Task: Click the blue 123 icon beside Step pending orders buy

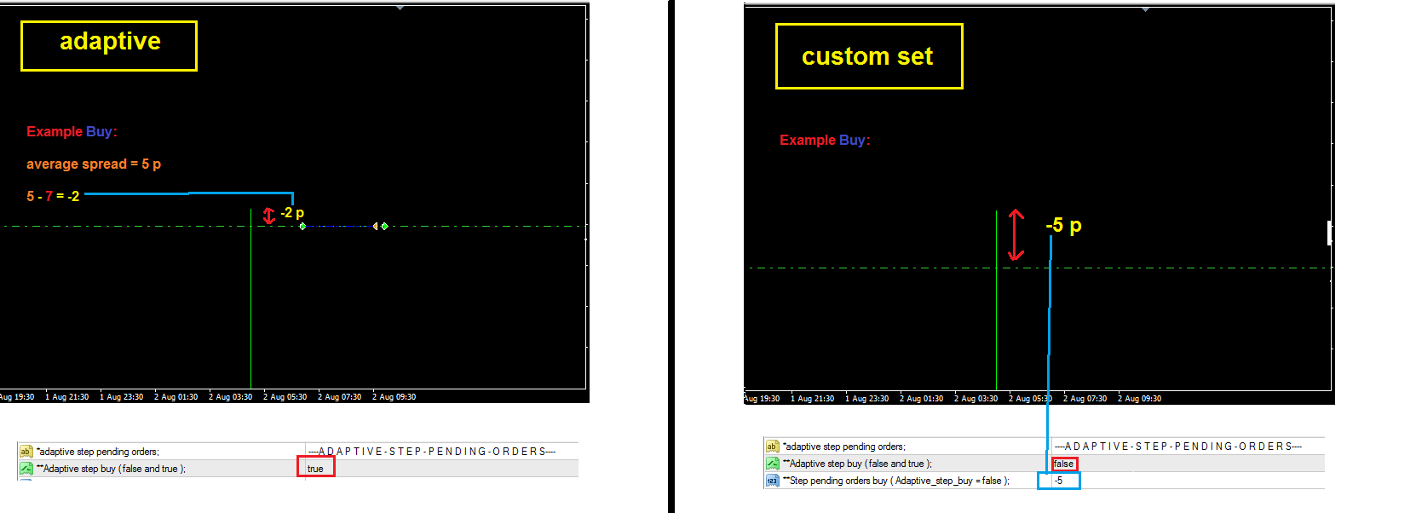Action: (772, 481)
